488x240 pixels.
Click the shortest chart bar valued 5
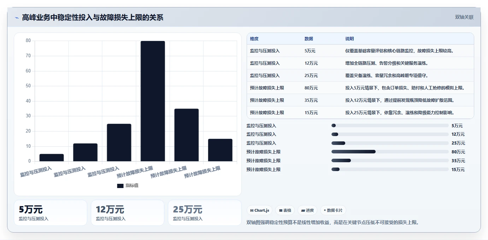point(52,158)
